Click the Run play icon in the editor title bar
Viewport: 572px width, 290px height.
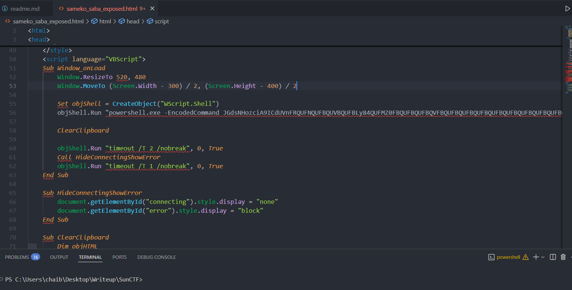click(568, 8)
